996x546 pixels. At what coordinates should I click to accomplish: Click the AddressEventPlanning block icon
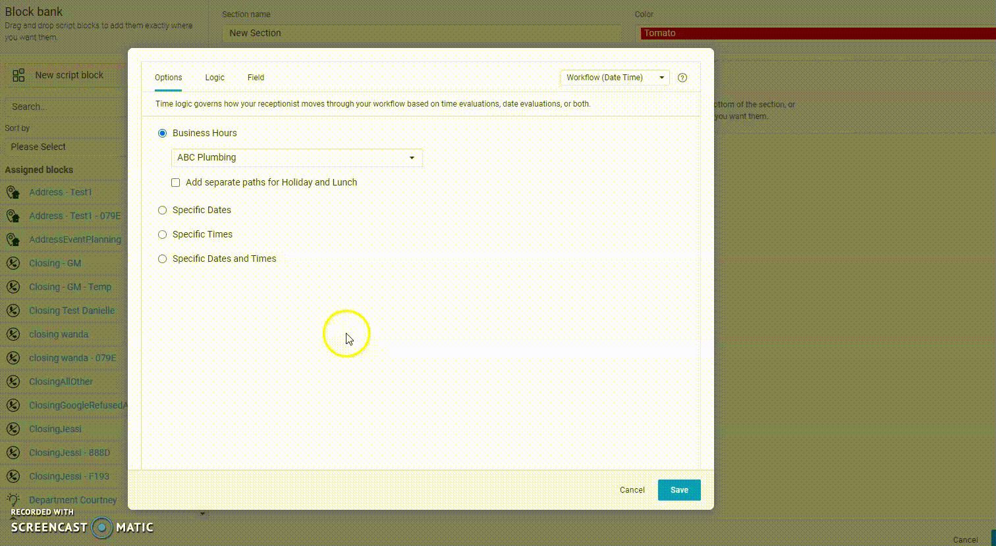(x=13, y=239)
